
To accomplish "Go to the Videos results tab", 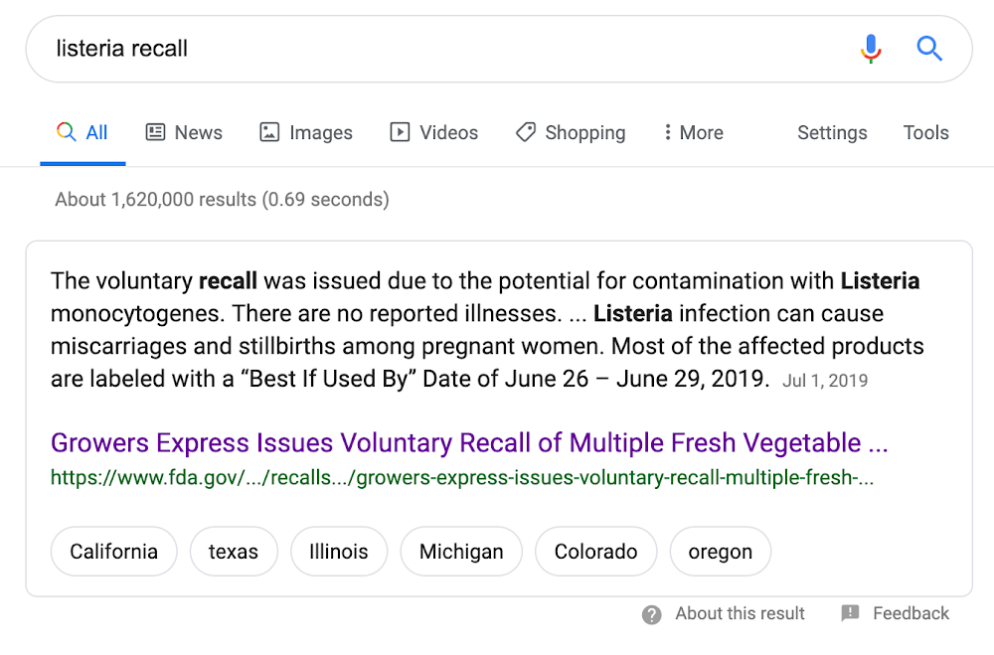I will pos(433,132).
